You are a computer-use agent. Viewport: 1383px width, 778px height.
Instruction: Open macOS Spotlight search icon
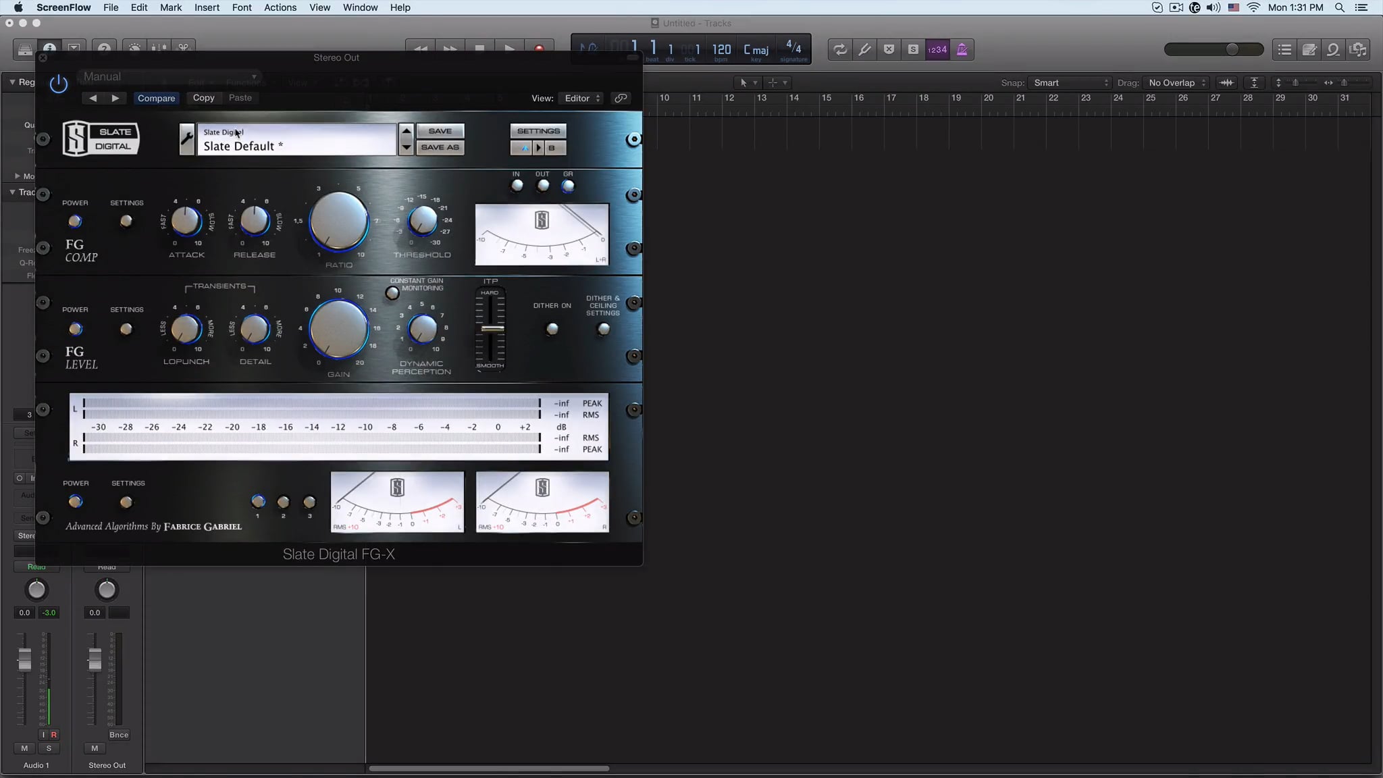tap(1340, 7)
